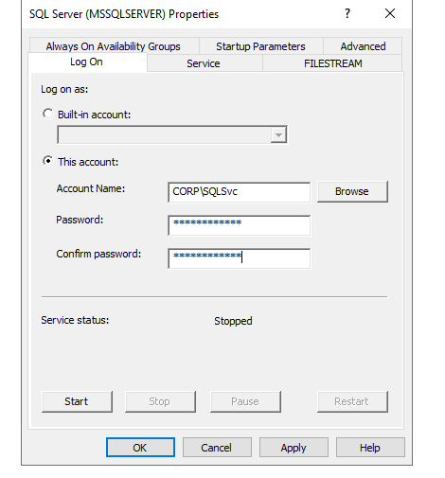The width and height of the screenshot is (445, 478).
Task: Open the FILESTREAM tab
Action: pos(332,63)
